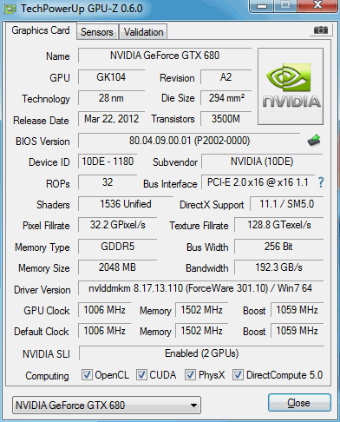The image size is (340, 422).
Task: Click the Revision field A2
Action: coord(226,77)
